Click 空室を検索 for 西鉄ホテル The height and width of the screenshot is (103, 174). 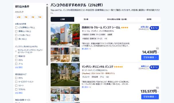pos(150,58)
